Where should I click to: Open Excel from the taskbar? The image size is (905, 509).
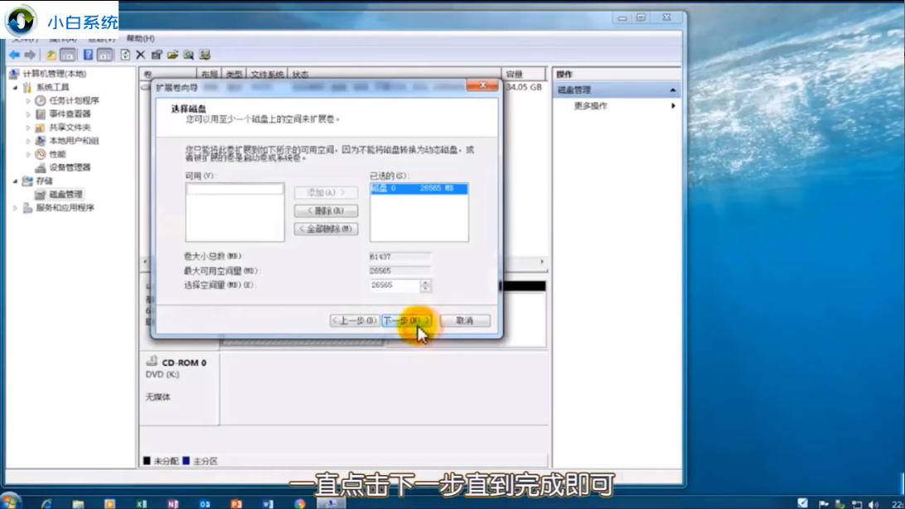142,503
